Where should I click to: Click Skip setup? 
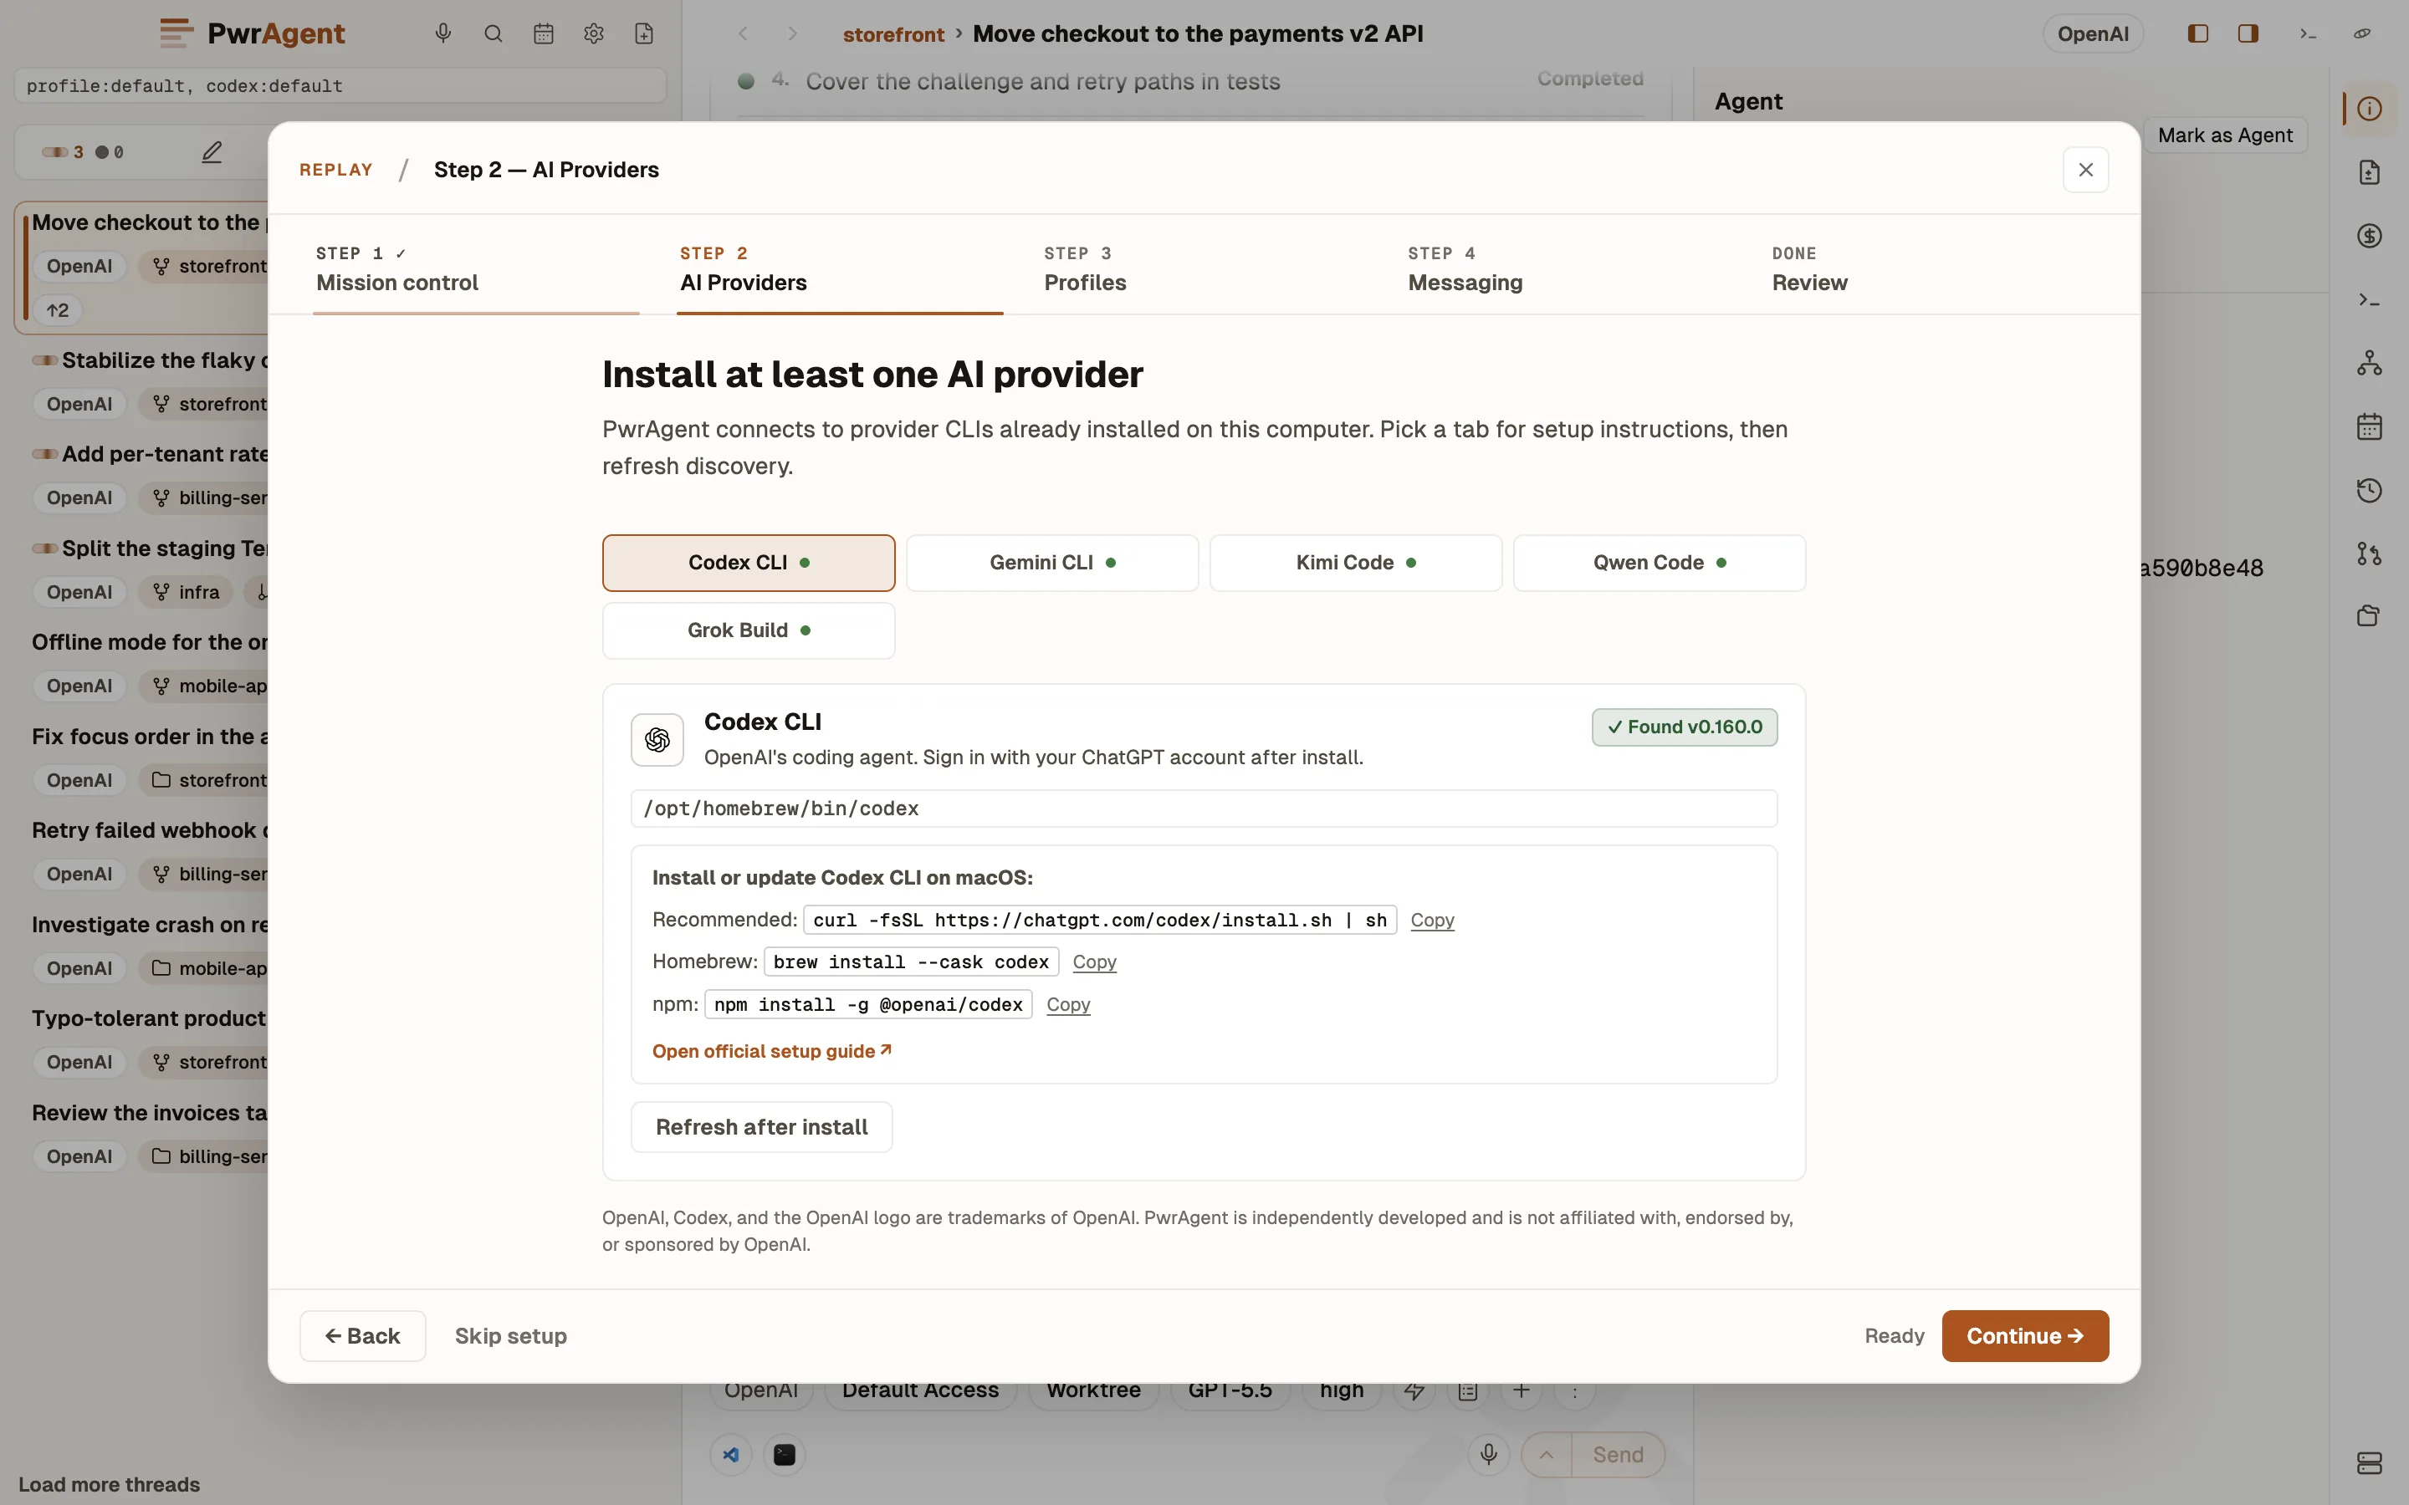(511, 1336)
